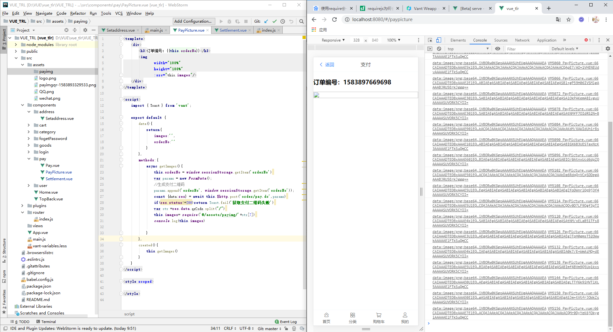The width and height of the screenshot is (613, 332).
Task: Show console sidebar icon in DevTools
Action: pyautogui.click(x=430, y=49)
